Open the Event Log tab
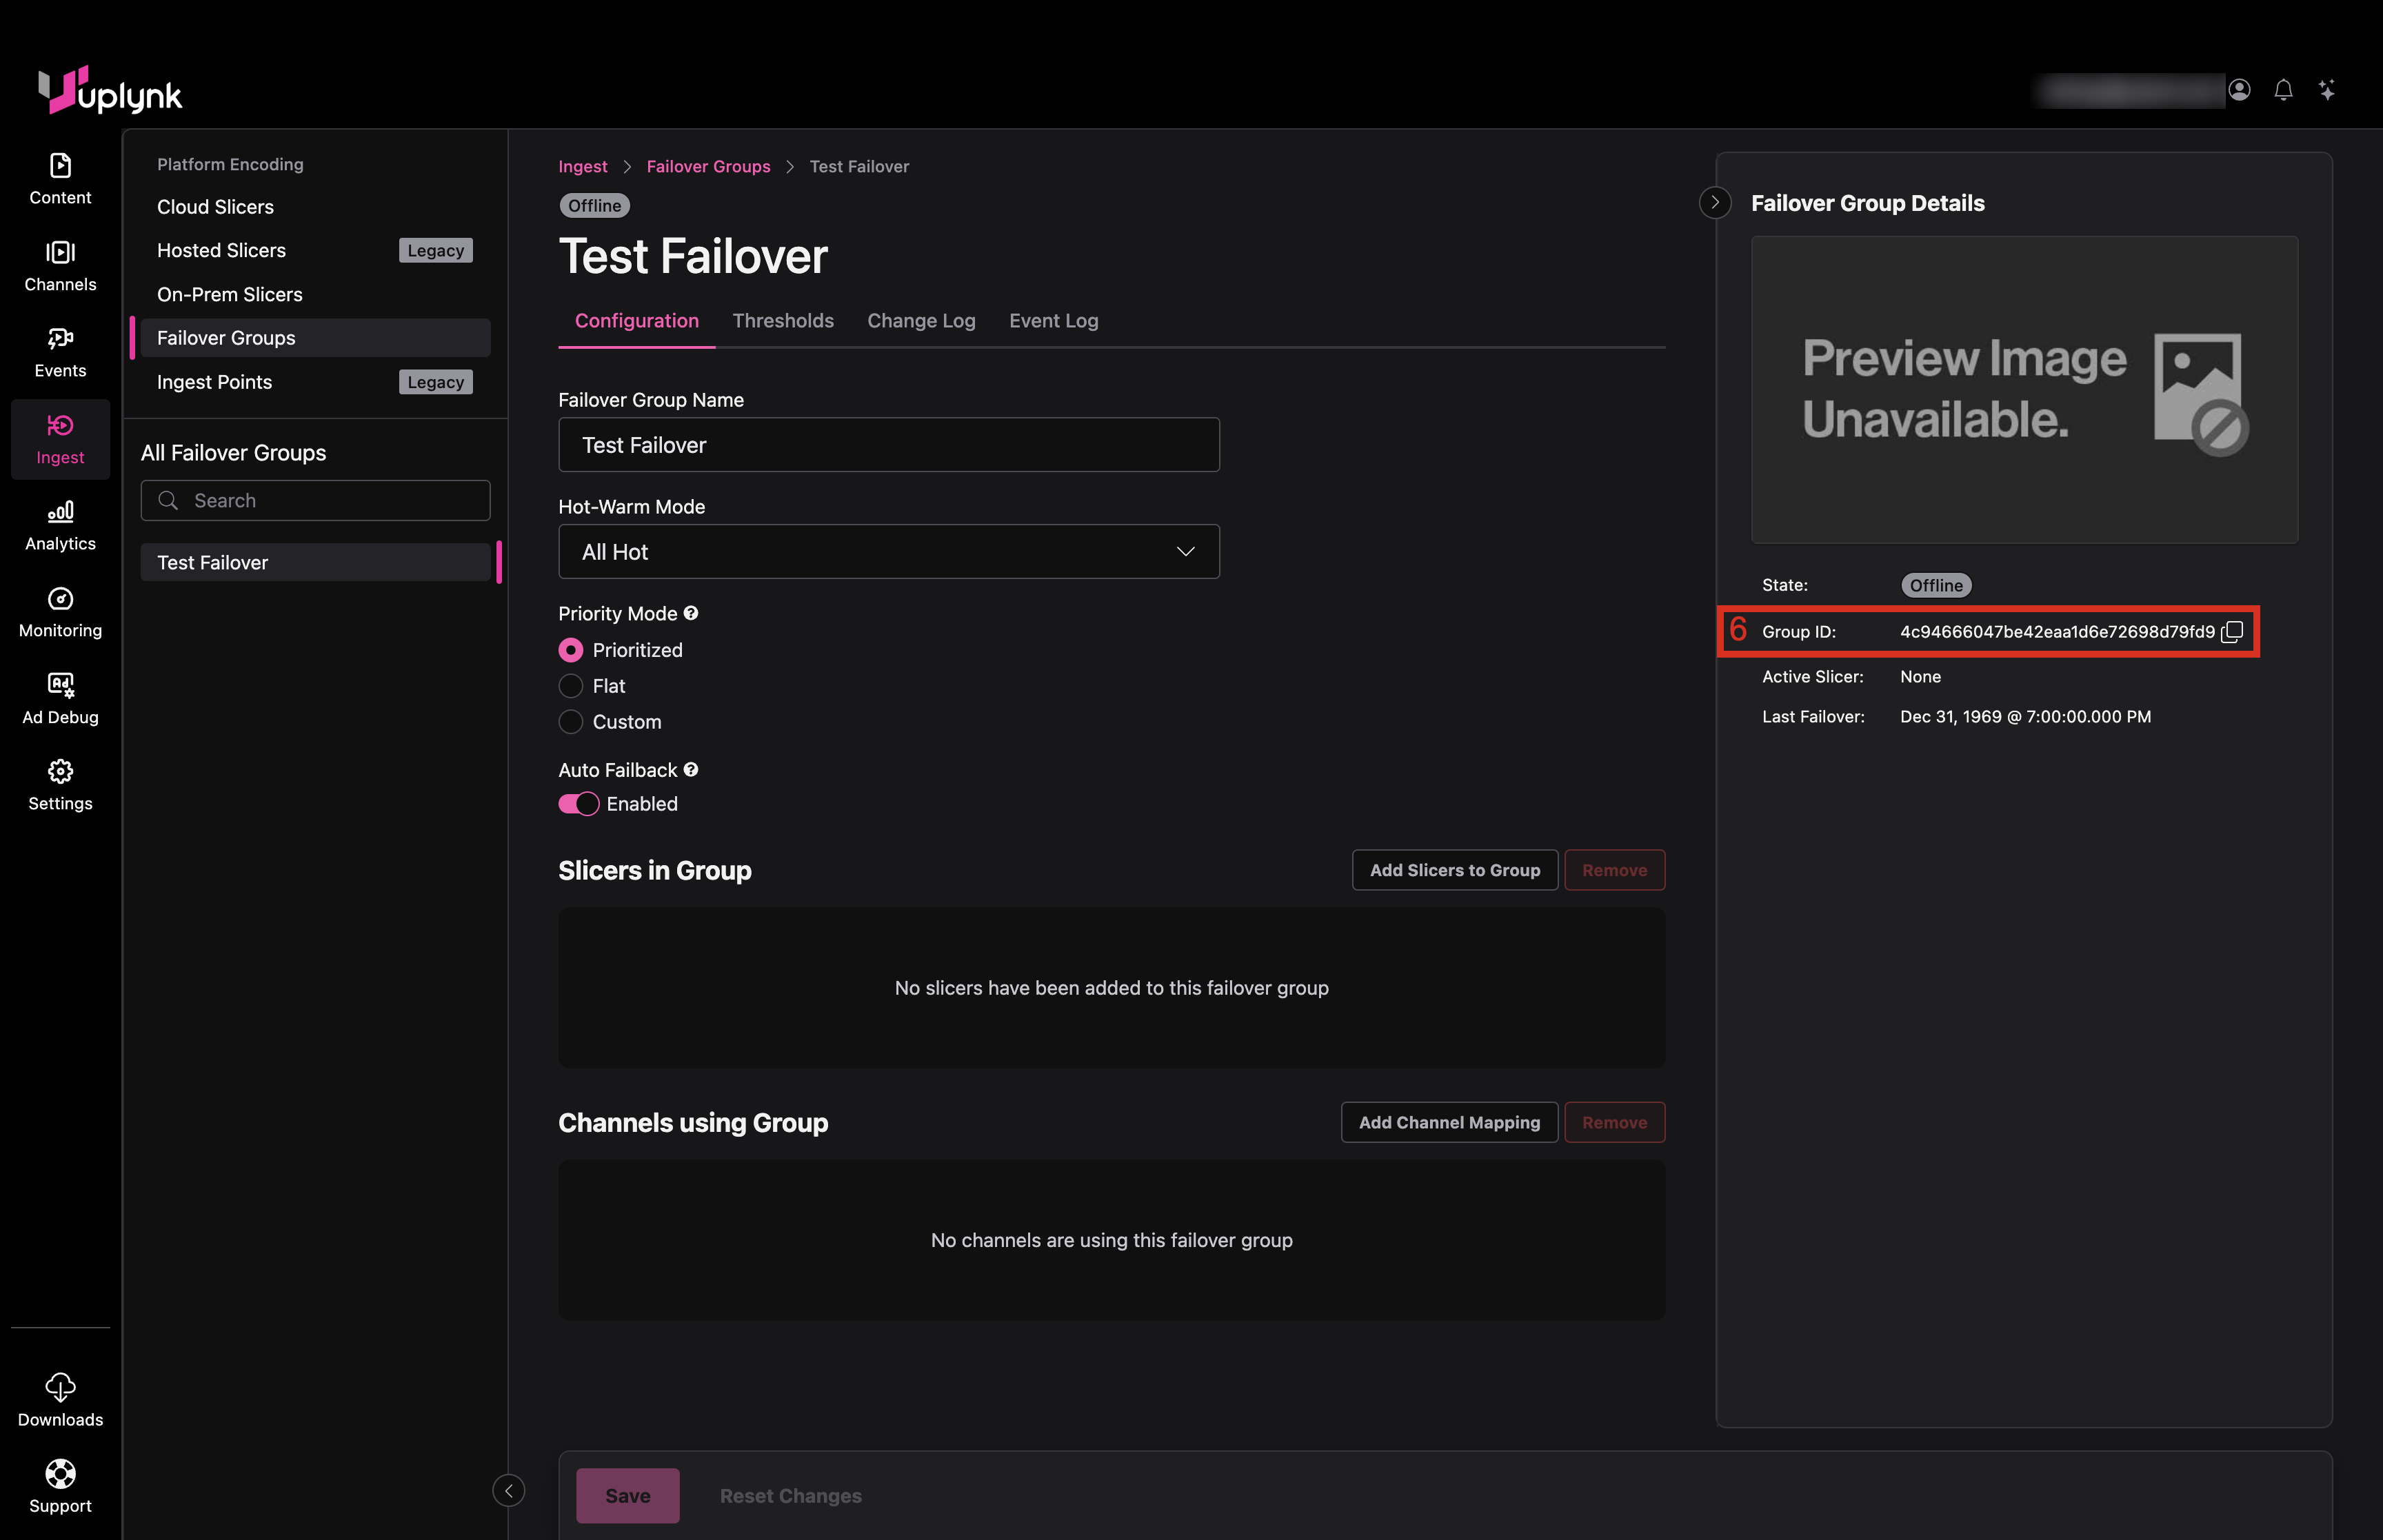 (1053, 321)
